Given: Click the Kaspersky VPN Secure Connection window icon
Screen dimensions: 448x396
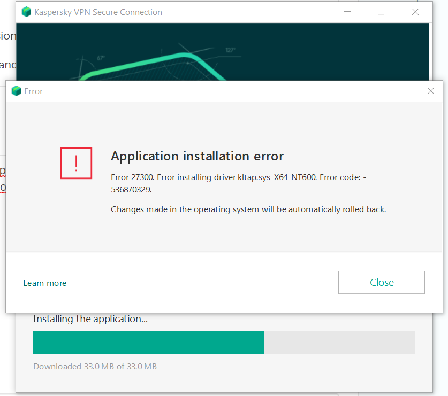Looking at the screenshot, I should [x=26, y=12].
